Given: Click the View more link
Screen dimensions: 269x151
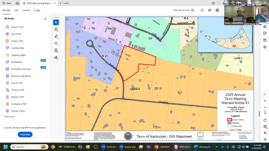Looking at the screenshot, I should [9, 117].
